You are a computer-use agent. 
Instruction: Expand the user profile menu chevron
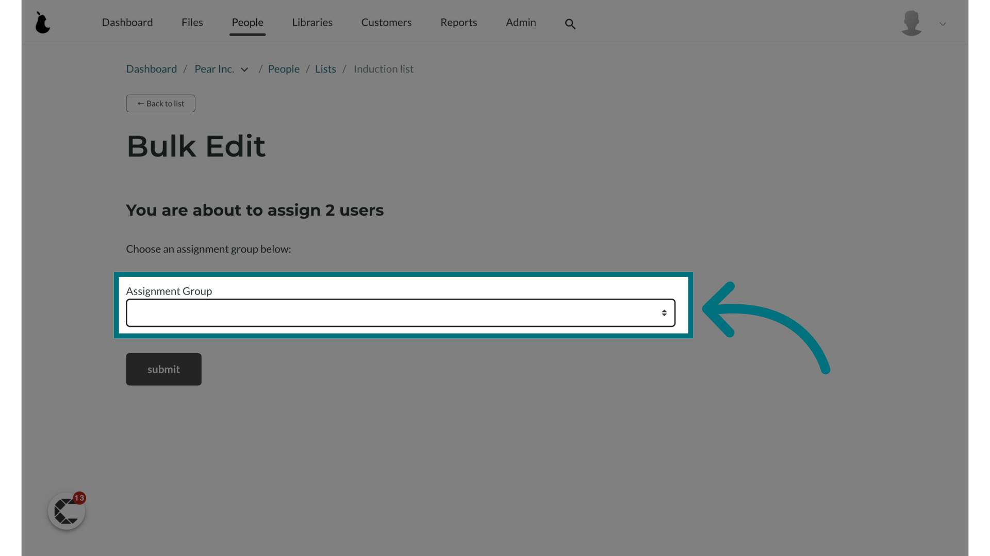click(x=943, y=24)
